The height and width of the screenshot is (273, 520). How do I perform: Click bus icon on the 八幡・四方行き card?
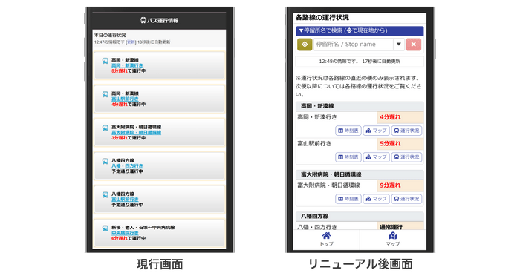pos(105,161)
